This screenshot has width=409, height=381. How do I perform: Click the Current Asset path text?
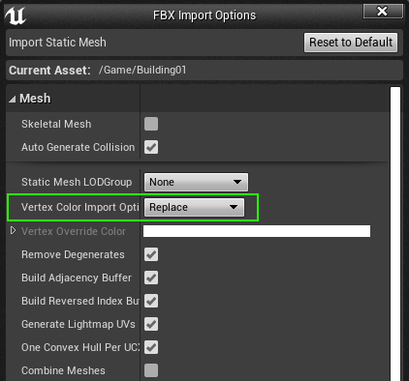(x=142, y=70)
